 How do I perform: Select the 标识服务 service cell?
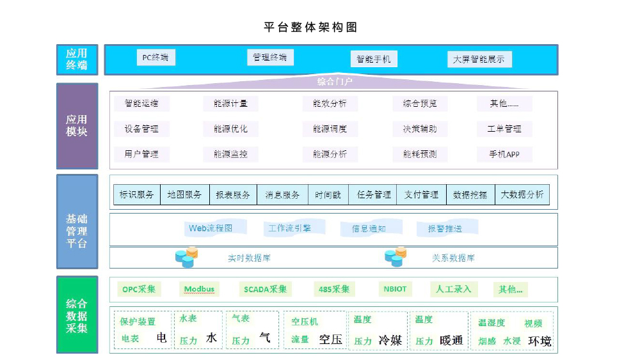coord(137,195)
